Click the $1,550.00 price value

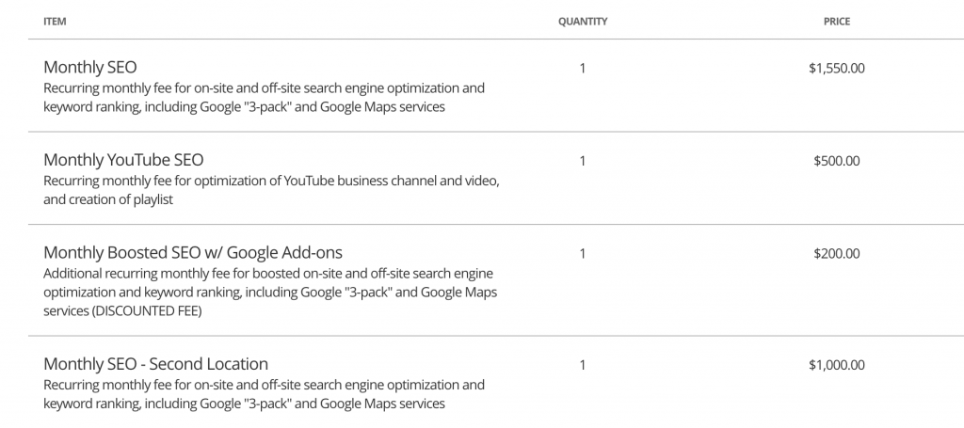[836, 68]
